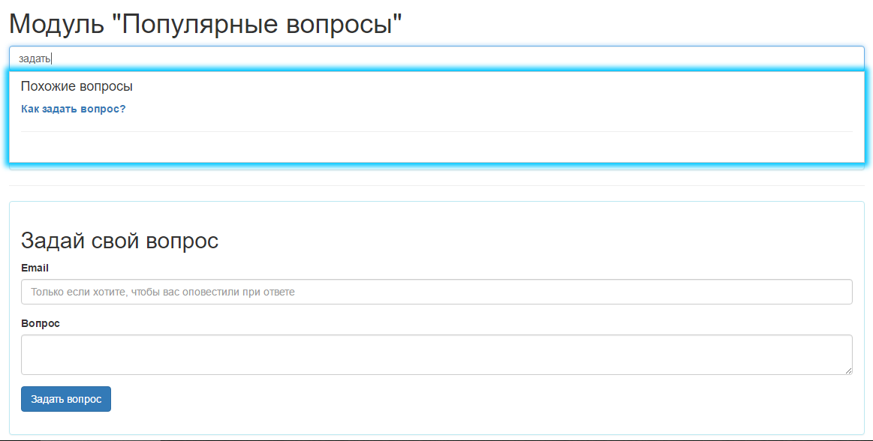Screen dimensions: 873x441
Task: Open the "Как задать вопрос?" suggestion
Action: [x=73, y=109]
